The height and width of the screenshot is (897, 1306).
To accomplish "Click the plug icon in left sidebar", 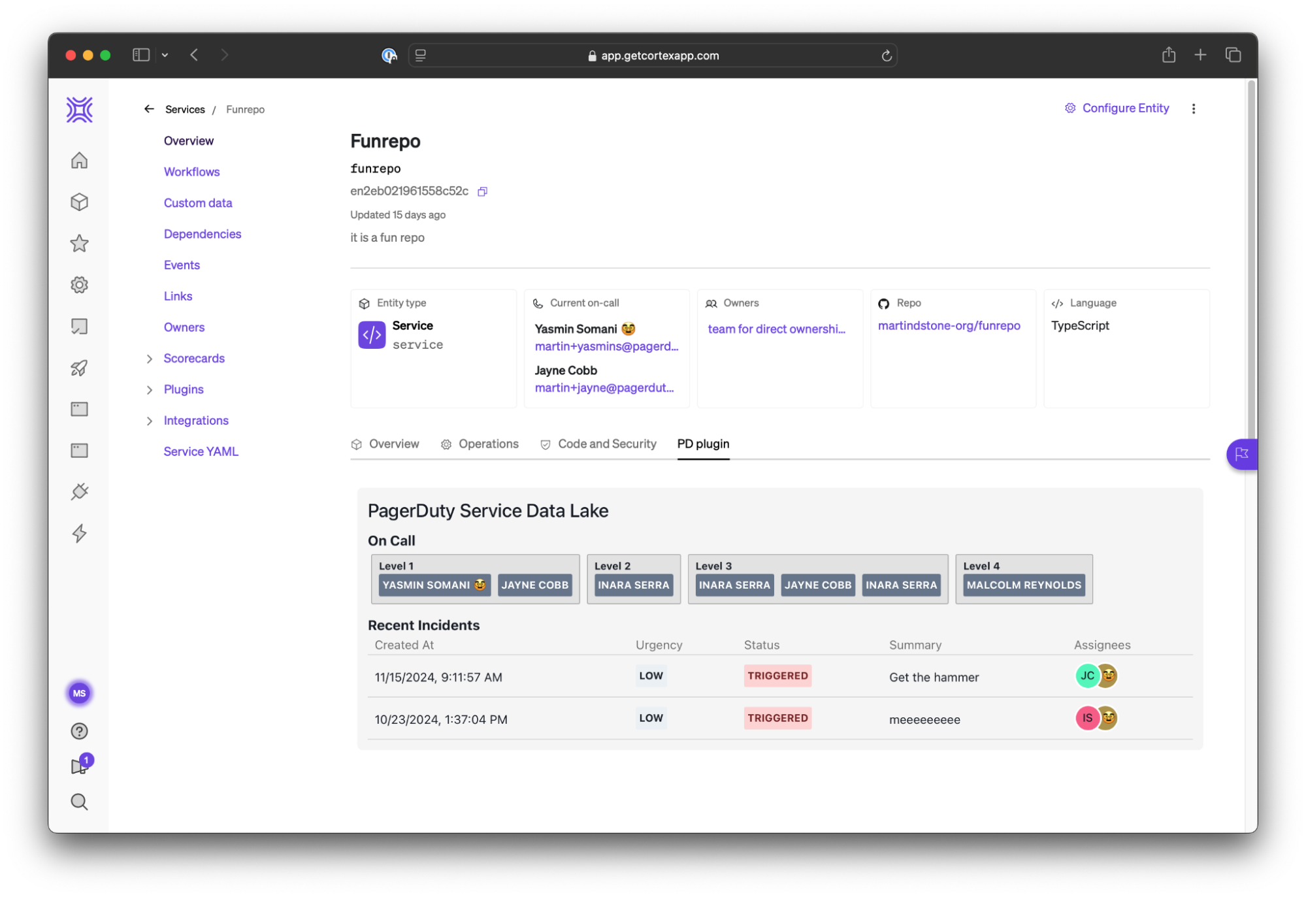I will 79,492.
